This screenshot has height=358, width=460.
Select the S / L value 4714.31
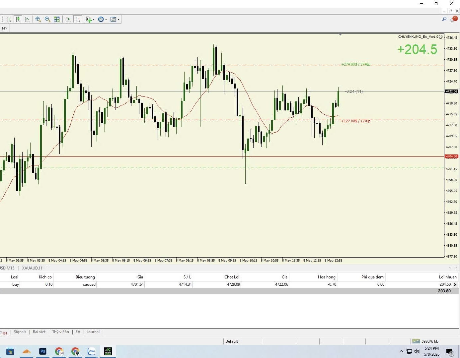click(x=185, y=284)
